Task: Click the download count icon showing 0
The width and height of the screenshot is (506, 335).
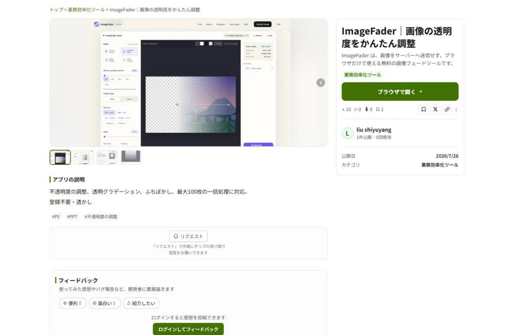Action: (x=368, y=110)
